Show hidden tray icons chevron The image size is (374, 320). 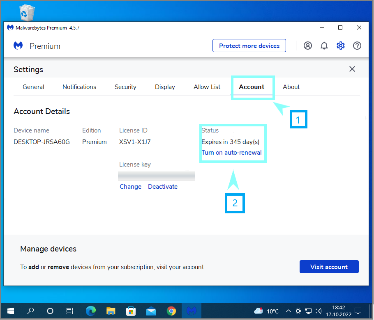tap(289, 311)
